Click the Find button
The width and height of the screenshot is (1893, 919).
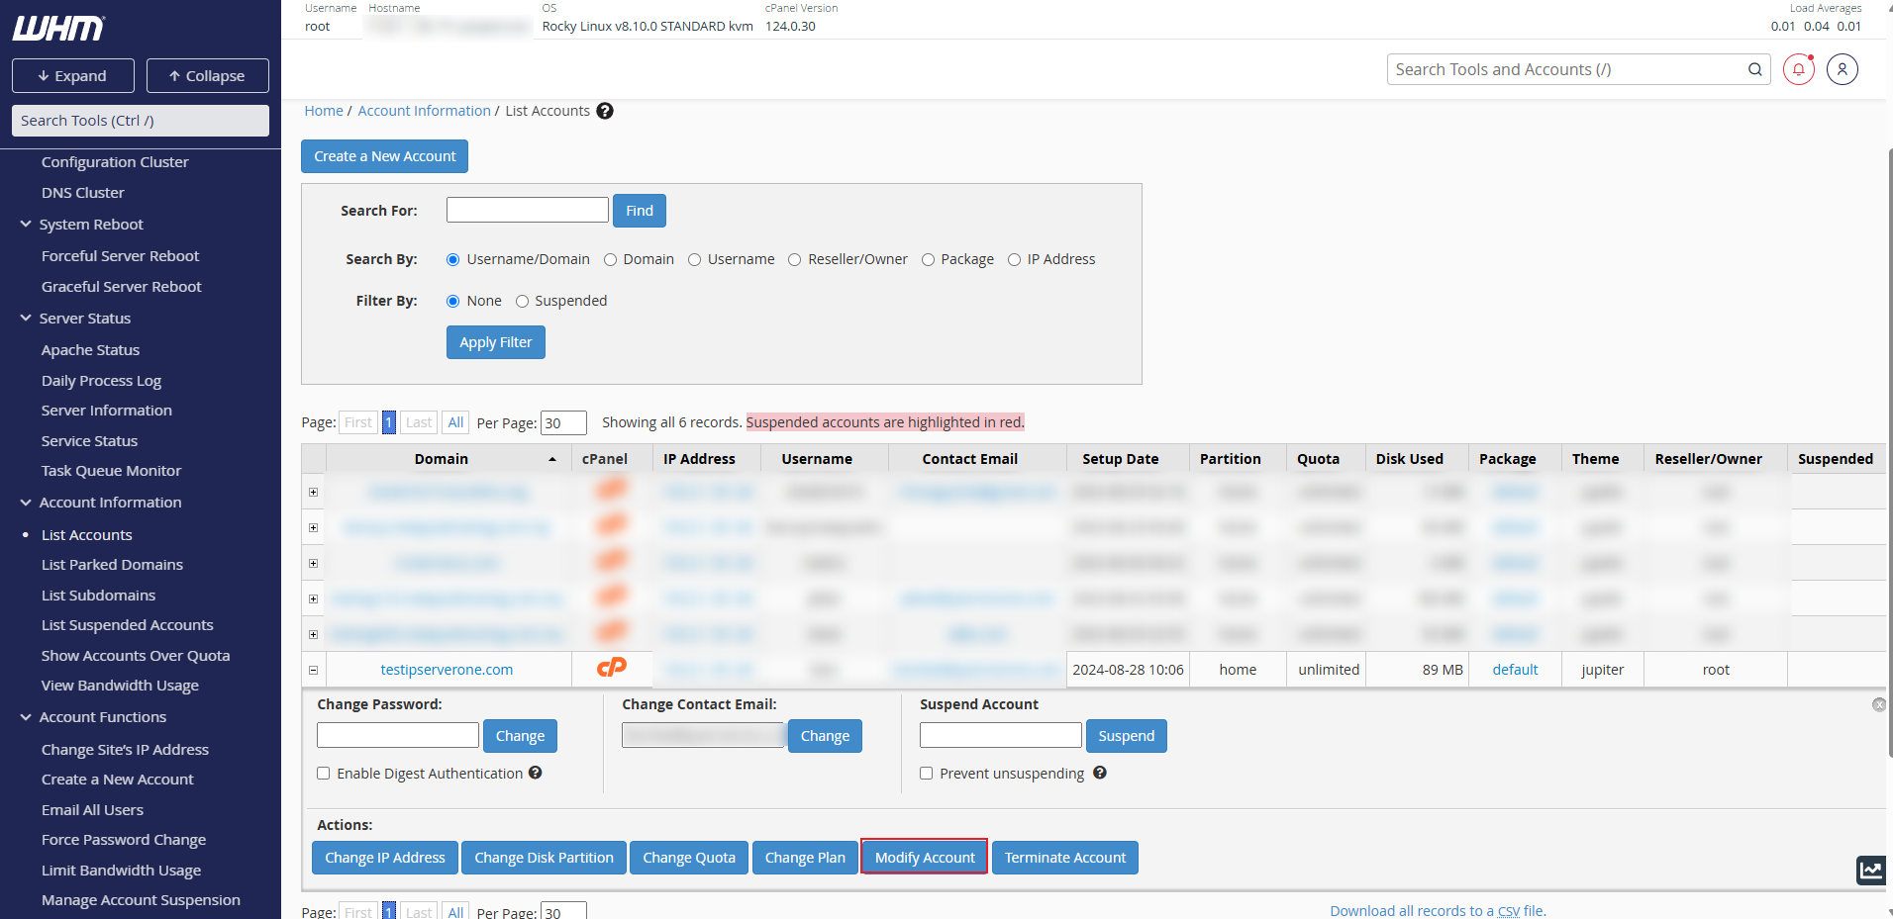(640, 211)
